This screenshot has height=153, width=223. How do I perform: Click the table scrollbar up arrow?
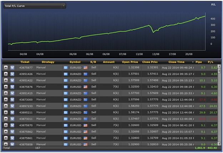click(x=219, y=66)
